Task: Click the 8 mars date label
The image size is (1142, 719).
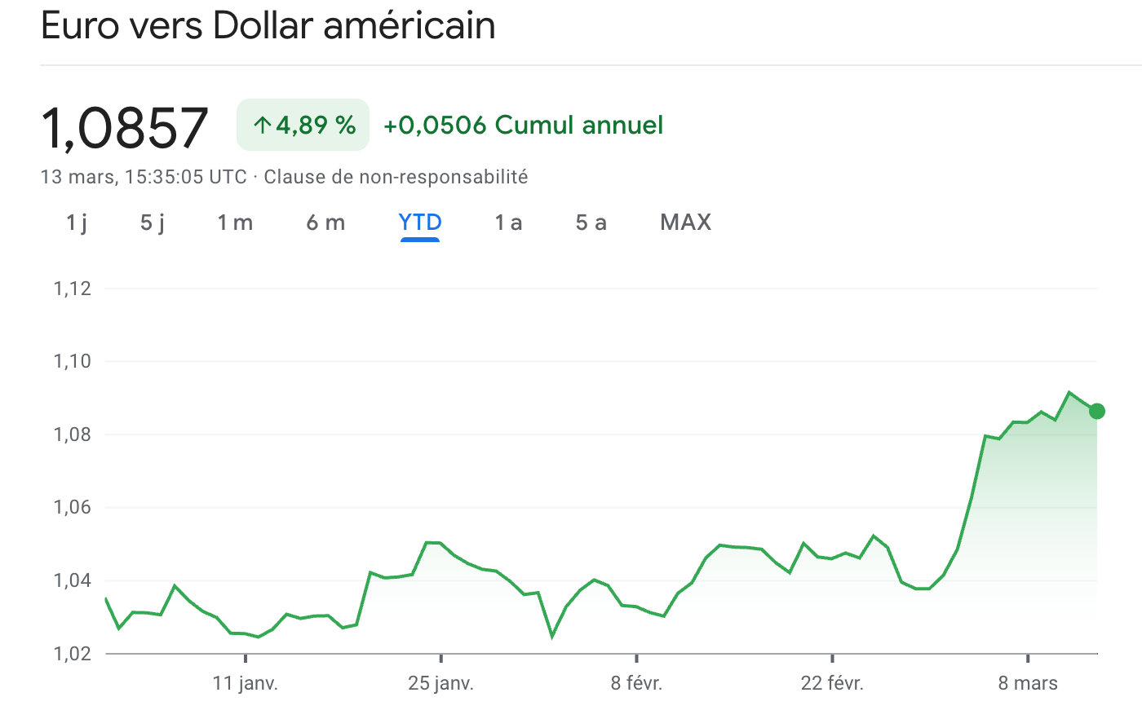Action: pos(1028,683)
